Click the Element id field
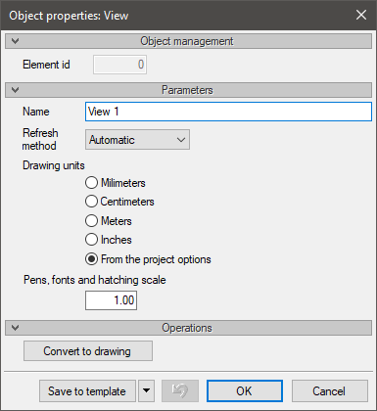Viewport: 377px width, 411px height. pos(119,65)
